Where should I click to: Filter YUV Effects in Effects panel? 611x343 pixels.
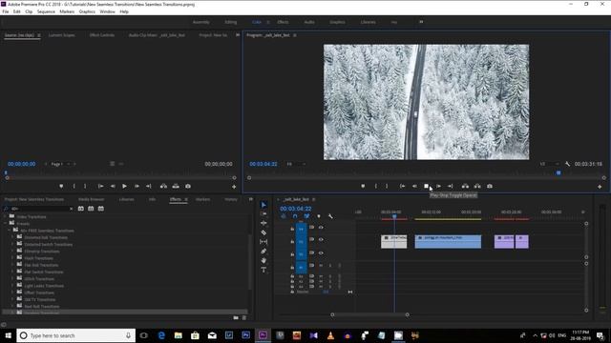101,209
